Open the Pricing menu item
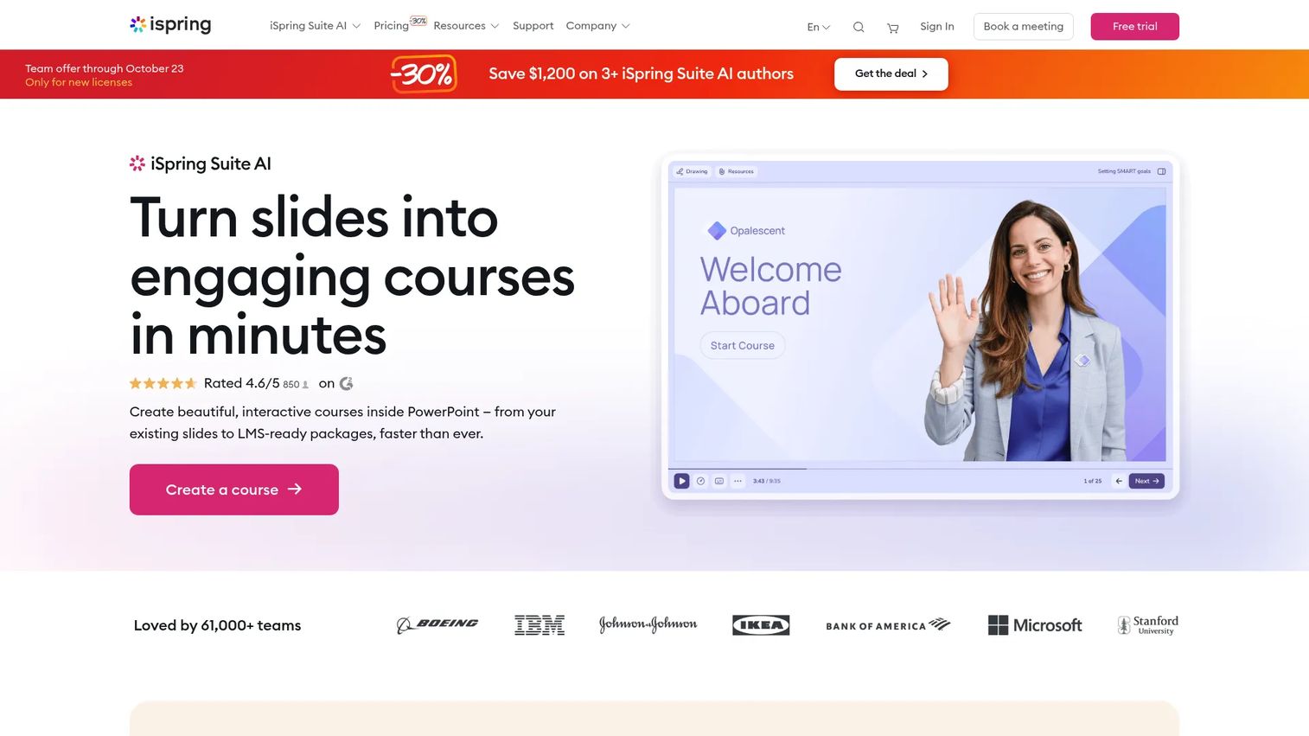Screen dimensions: 1309x736 click(x=391, y=26)
